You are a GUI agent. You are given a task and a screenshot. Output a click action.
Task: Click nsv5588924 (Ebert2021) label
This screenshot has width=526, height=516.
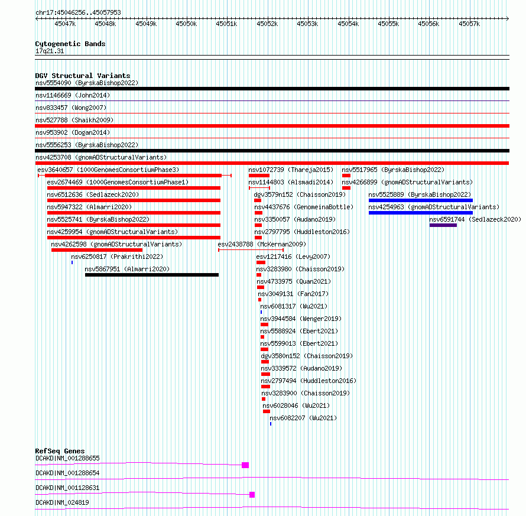(299, 331)
